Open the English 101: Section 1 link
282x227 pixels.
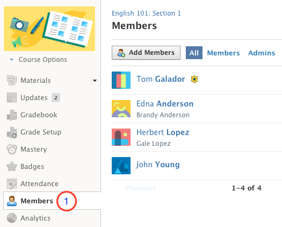tap(146, 13)
